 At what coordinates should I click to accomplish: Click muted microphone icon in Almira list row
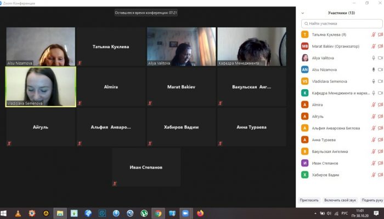pyautogui.click(x=374, y=105)
